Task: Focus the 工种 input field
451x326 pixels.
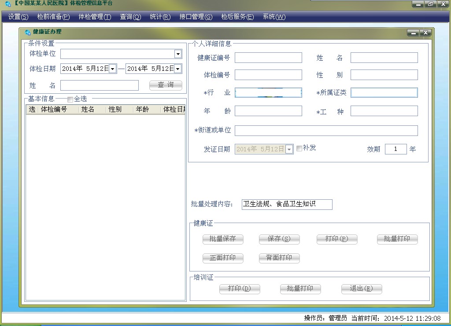Action: (x=384, y=111)
